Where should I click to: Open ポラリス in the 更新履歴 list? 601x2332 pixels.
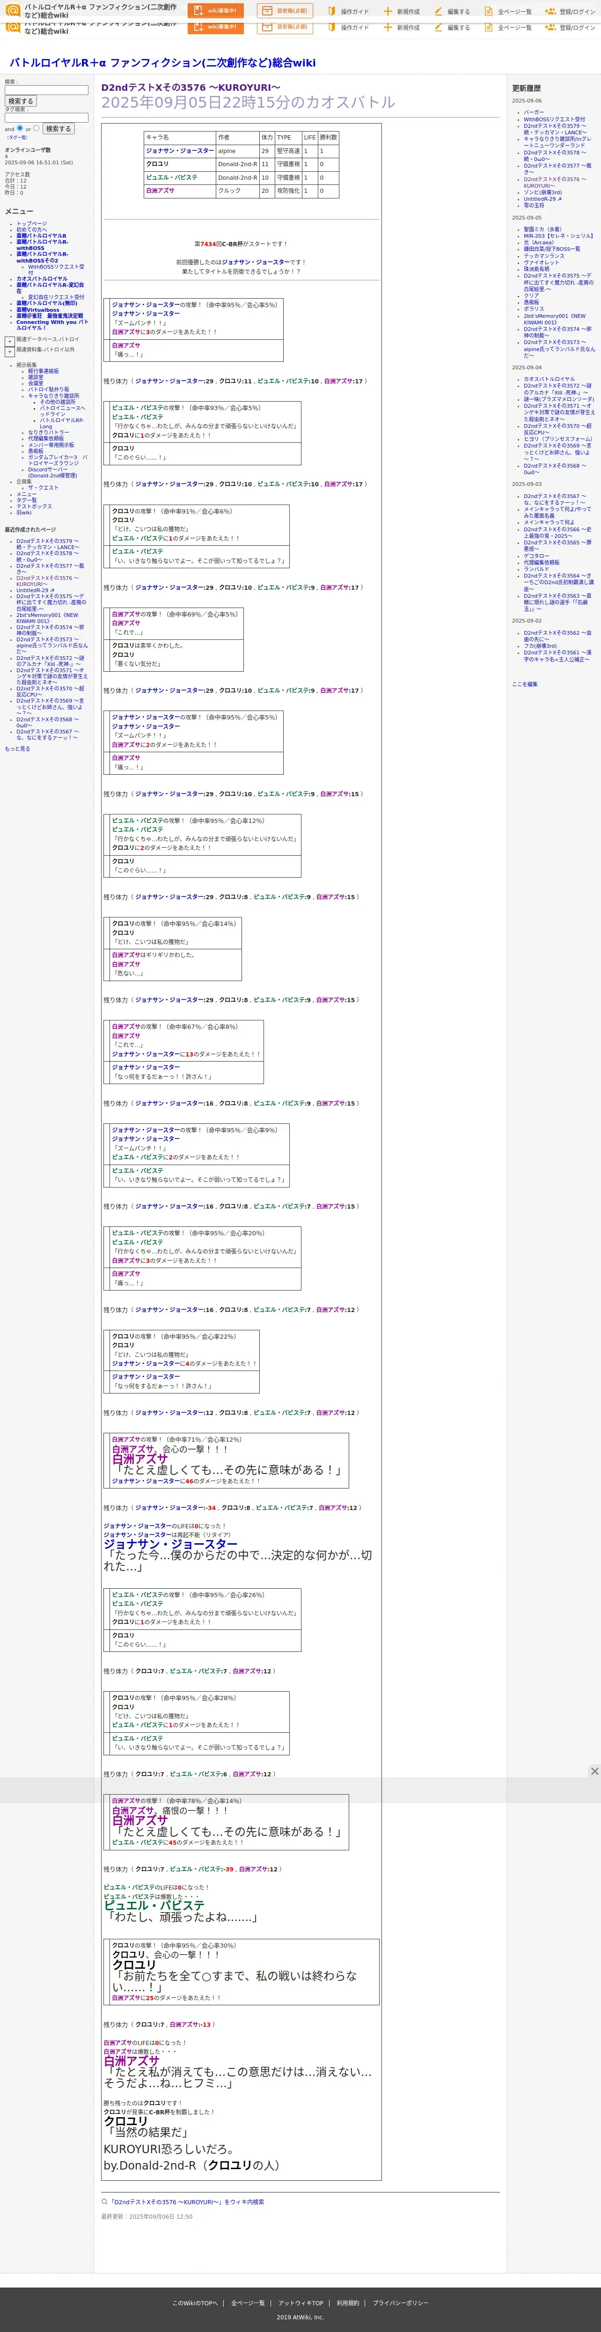(534, 308)
